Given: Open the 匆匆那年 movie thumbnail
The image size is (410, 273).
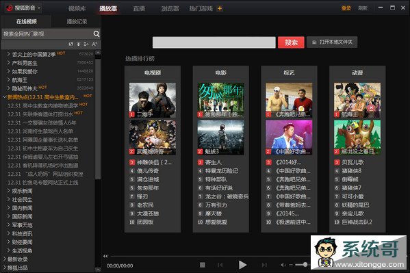Looking at the screenshot, I should tap(220, 100).
